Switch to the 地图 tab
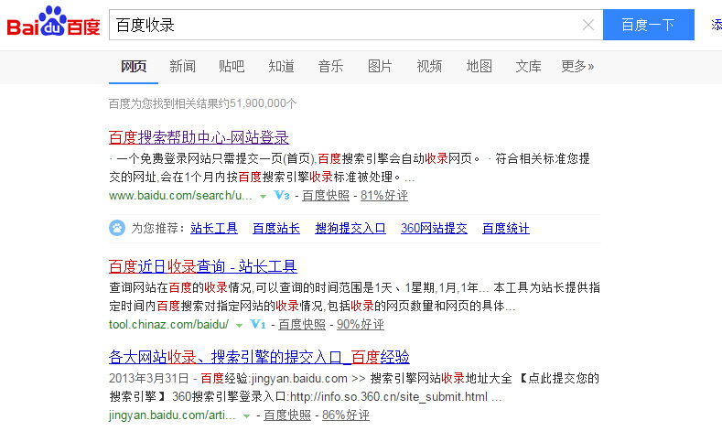This screenshot has height=431, width=722. (479, 66)
